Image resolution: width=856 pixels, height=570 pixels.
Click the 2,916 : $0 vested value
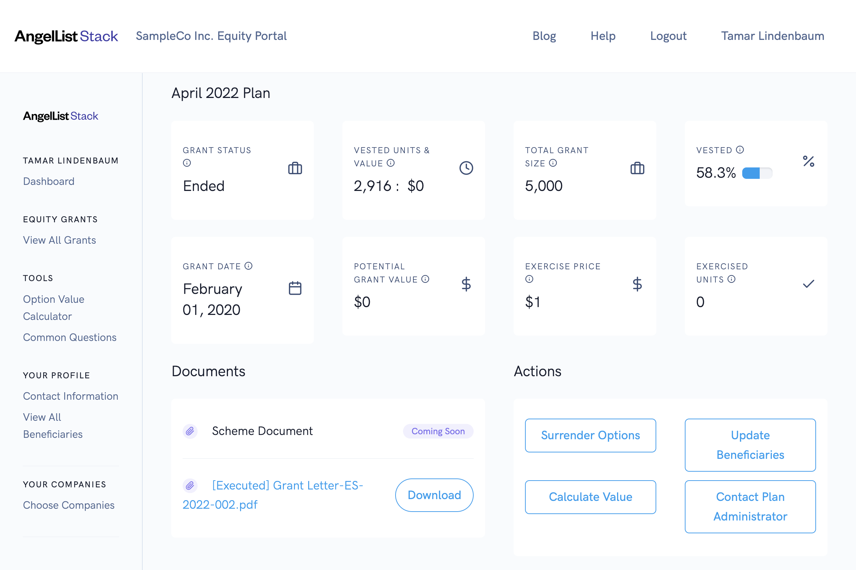tap(389, 186)
